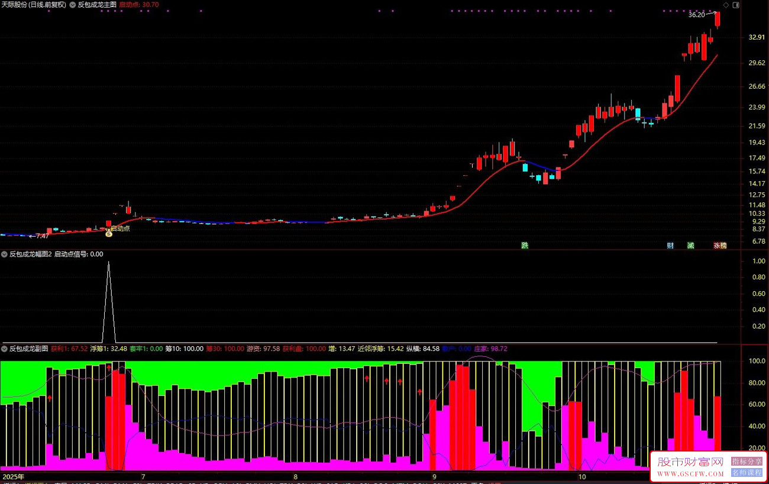Click the 启动点 signal text label
The height and width of the screenshot is (484, 769).
click(x=121, y=228)
